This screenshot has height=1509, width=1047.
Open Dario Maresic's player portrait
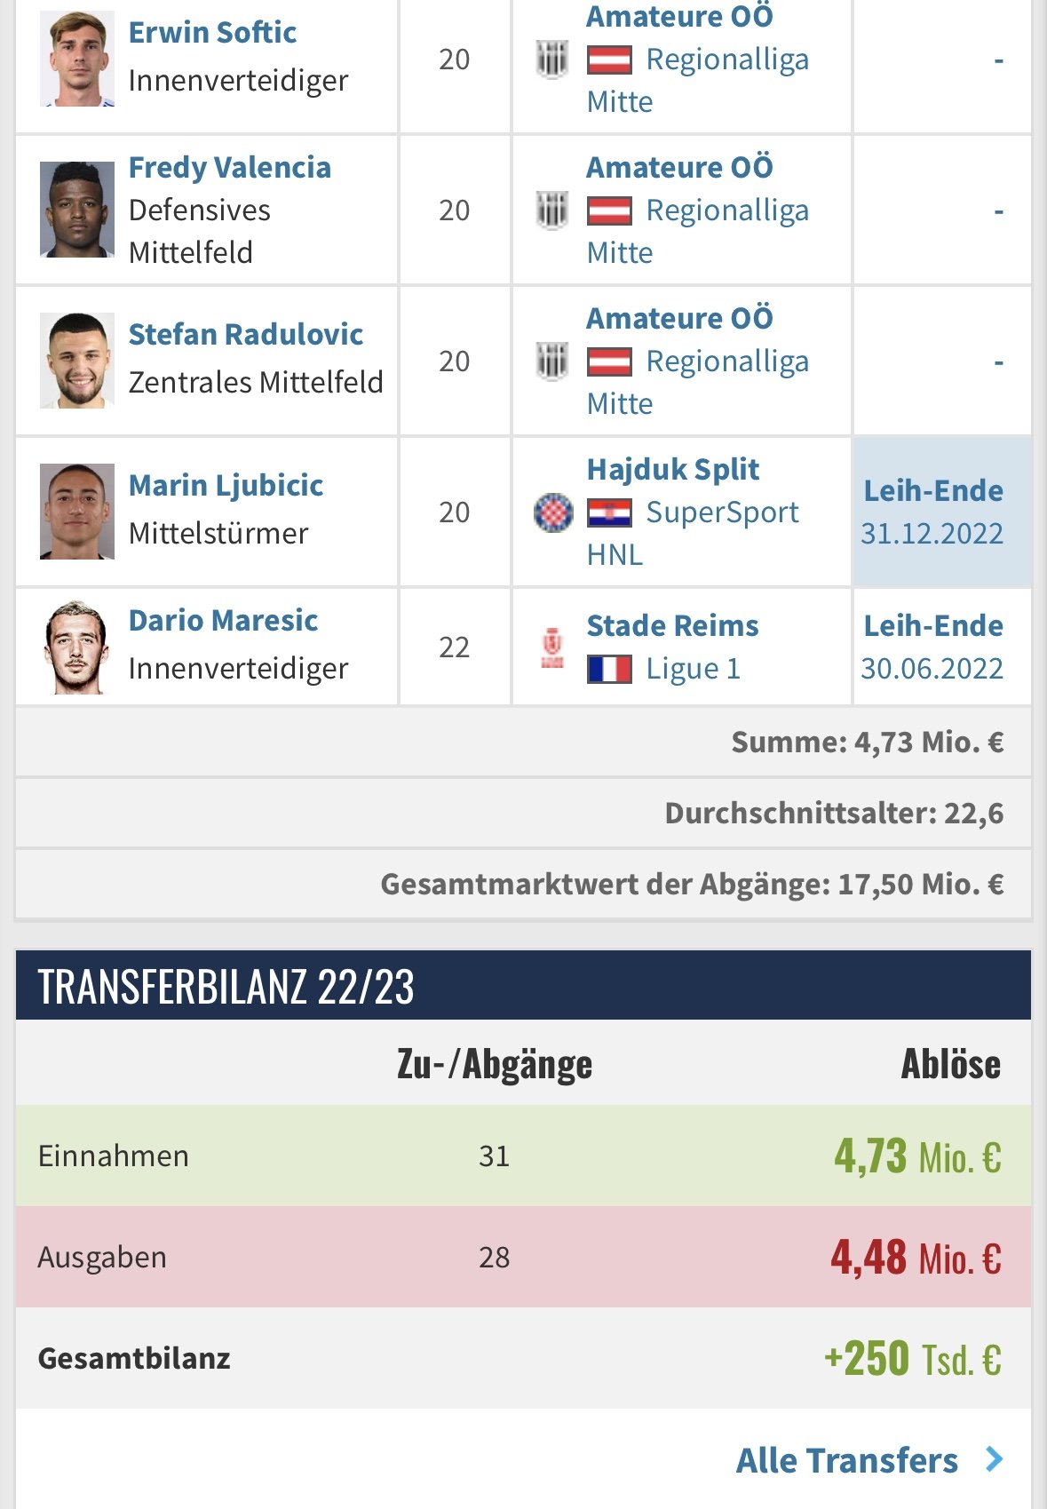(x=77, y=647)
